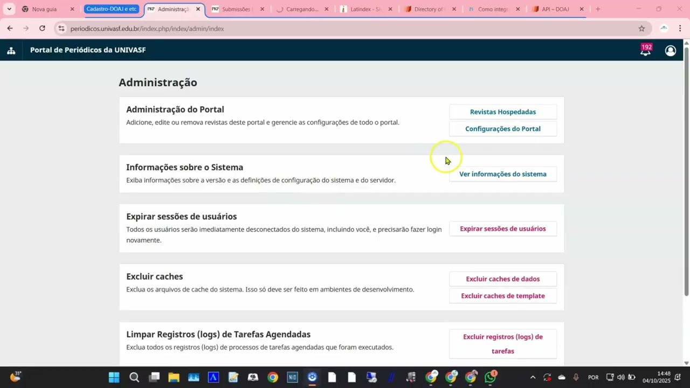690x388 pixels.
Task: Click the page vertical scrollbar thumb
Action: click(x=686, y=171)
